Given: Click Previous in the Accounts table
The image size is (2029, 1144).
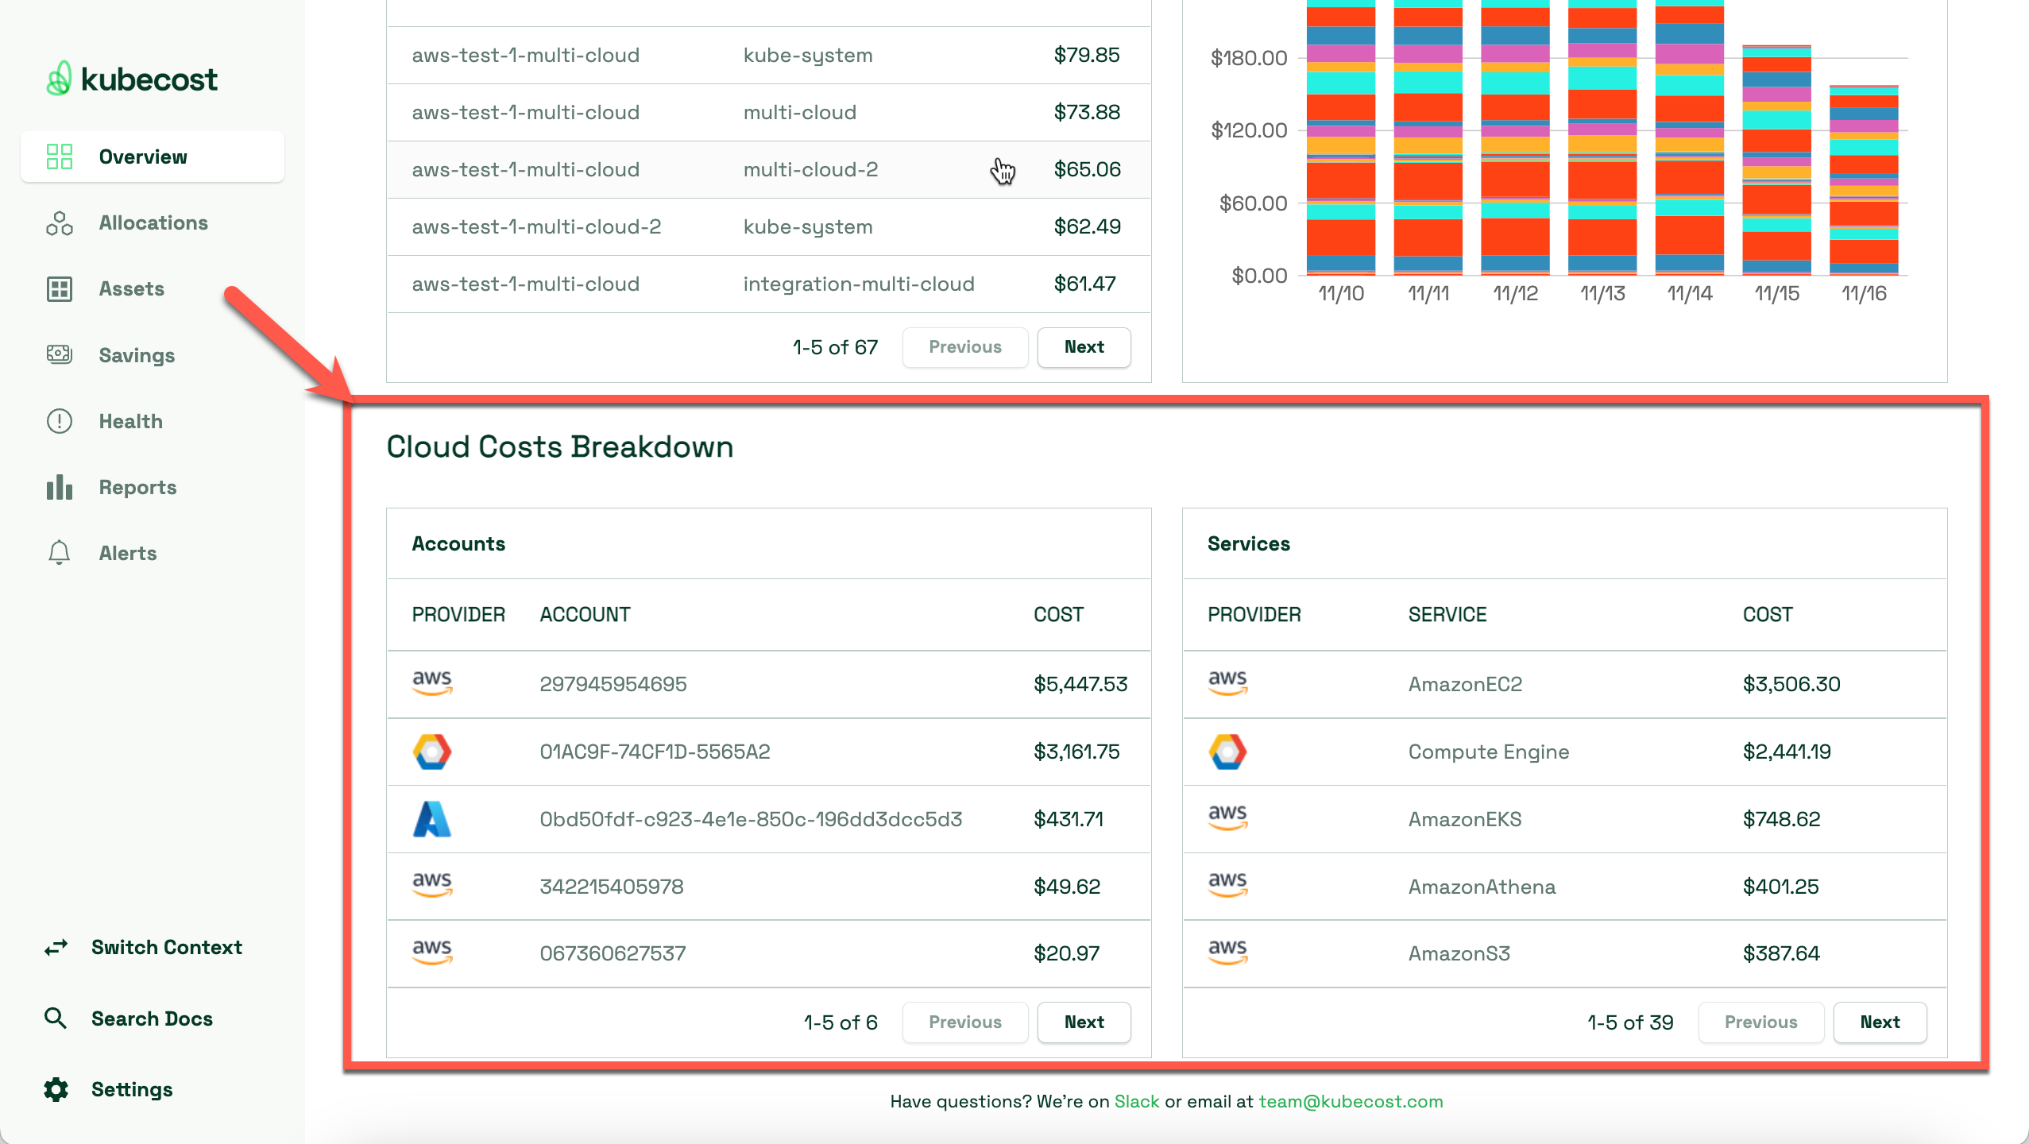Looking at the screenshot, I should click(965, 1022).
